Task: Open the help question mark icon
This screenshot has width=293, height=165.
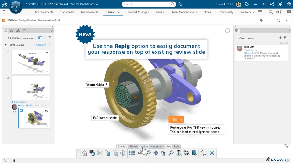Action: 289,4
